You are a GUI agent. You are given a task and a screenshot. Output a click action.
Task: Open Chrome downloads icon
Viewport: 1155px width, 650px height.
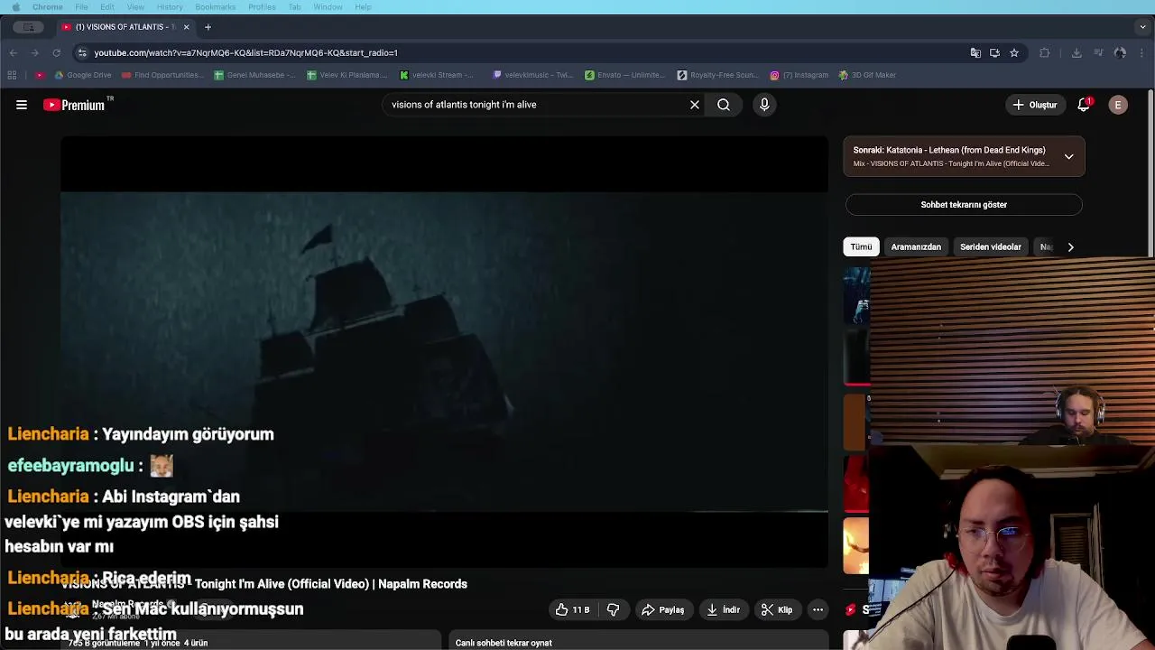[x=1076, y=52]
